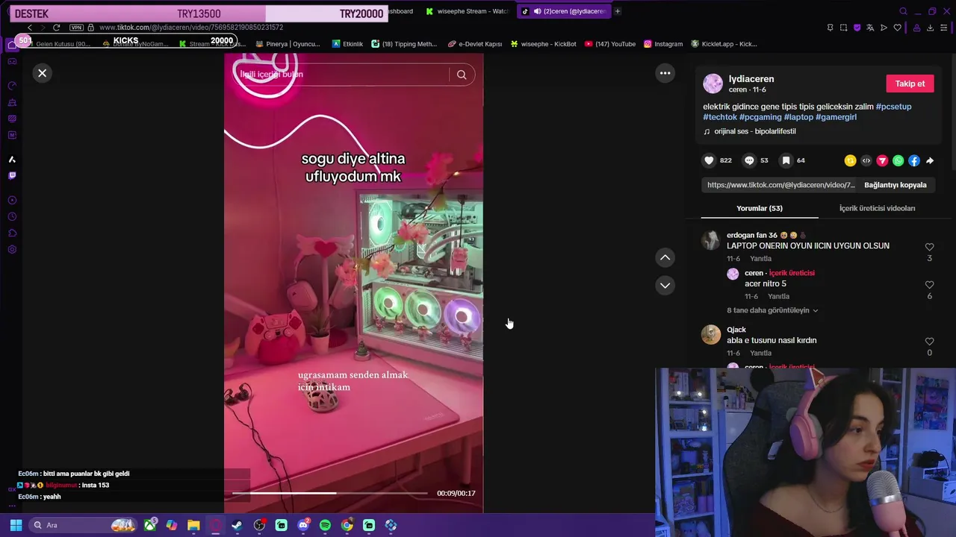The width and height of the screenshot is (956, 537).
Task: Switch to 'İçerik üreticisi videoları' tab
Action: [877, 208]
